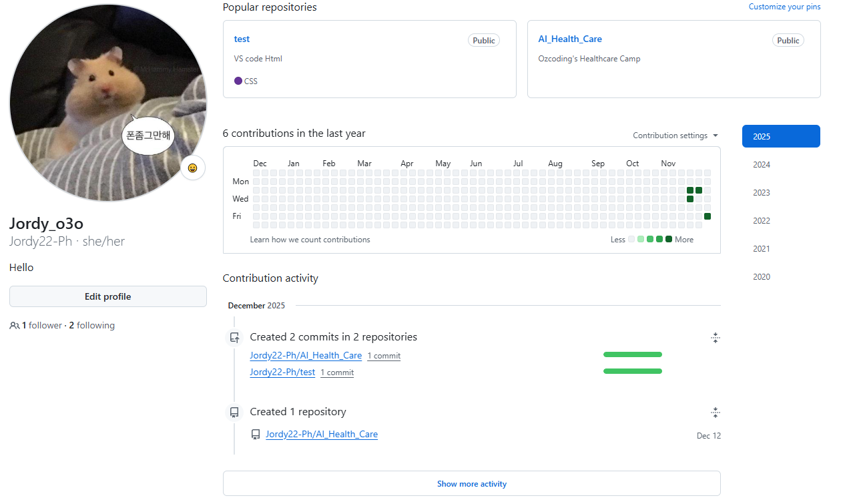Open "Learn how we count contributions"

[x=310, y=239]
